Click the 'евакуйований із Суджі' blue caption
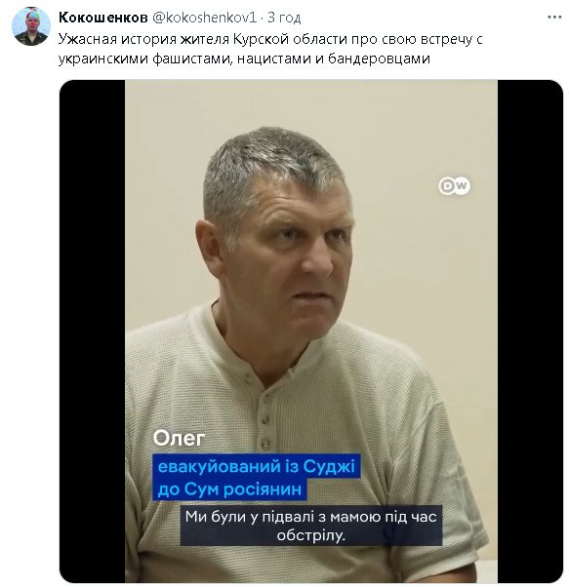 (257, 466)
